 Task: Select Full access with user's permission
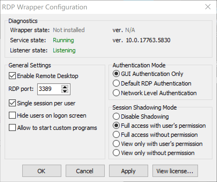coord(116,126)
